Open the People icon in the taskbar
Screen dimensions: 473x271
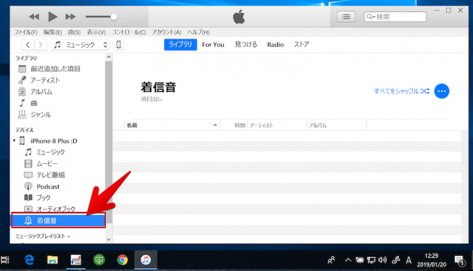click(x=331, y=260)
